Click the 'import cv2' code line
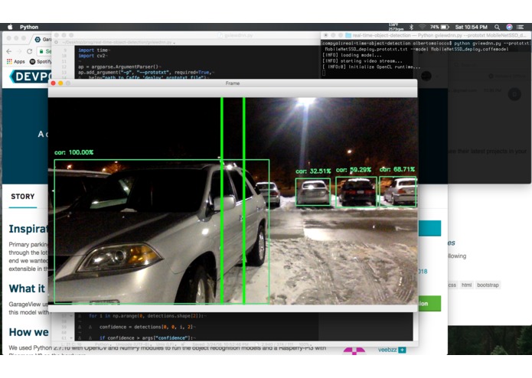The height and width of the screenshot is (378, 532). 92,56
